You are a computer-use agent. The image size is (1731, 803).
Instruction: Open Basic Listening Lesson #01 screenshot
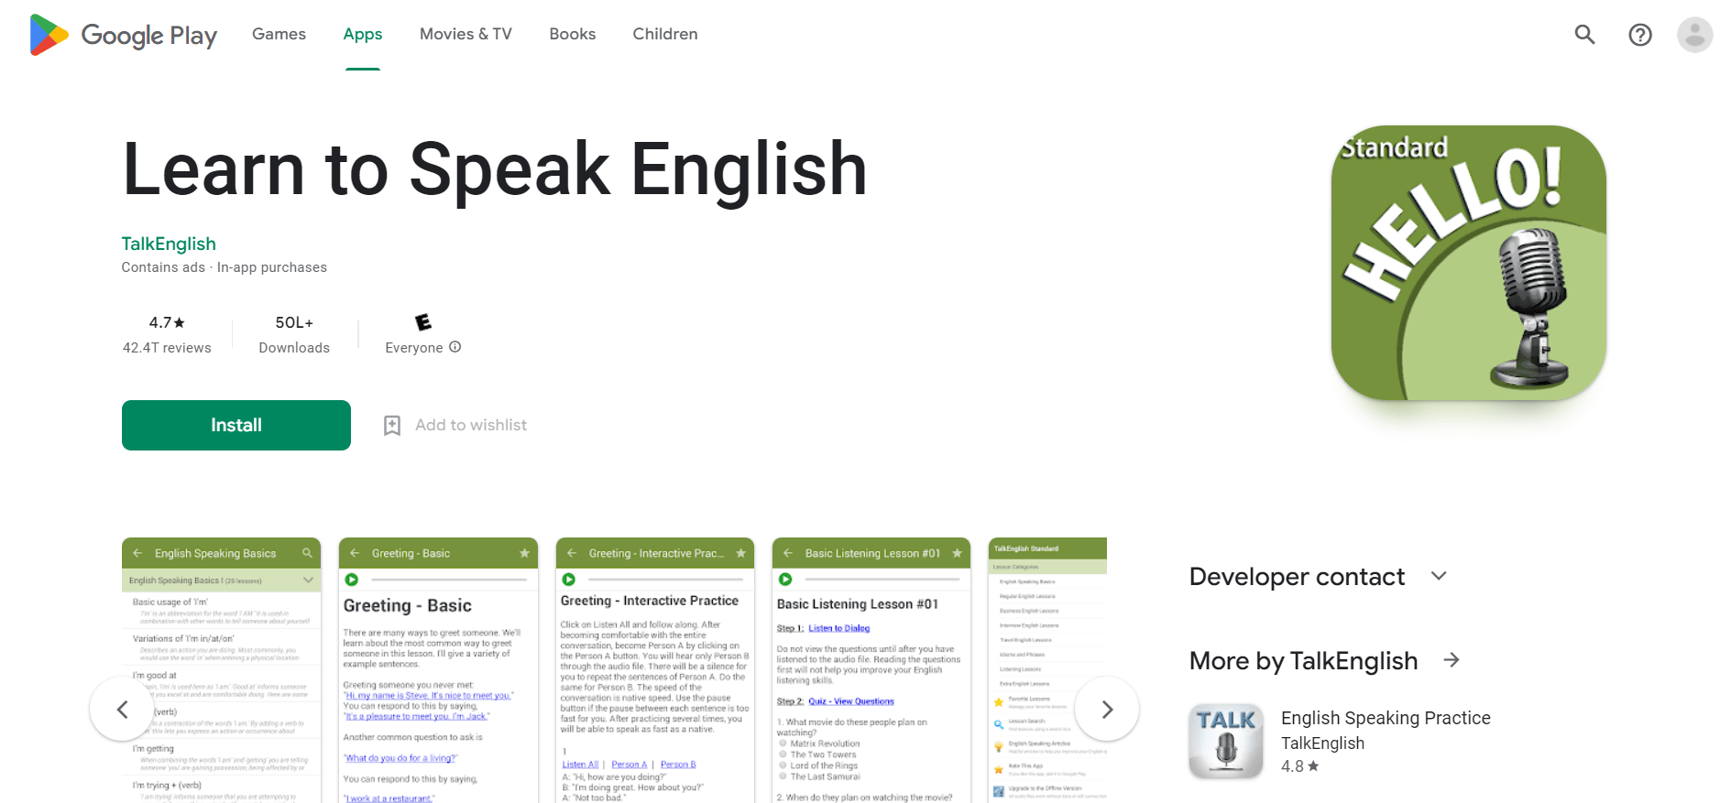click(x=871, y=670)
